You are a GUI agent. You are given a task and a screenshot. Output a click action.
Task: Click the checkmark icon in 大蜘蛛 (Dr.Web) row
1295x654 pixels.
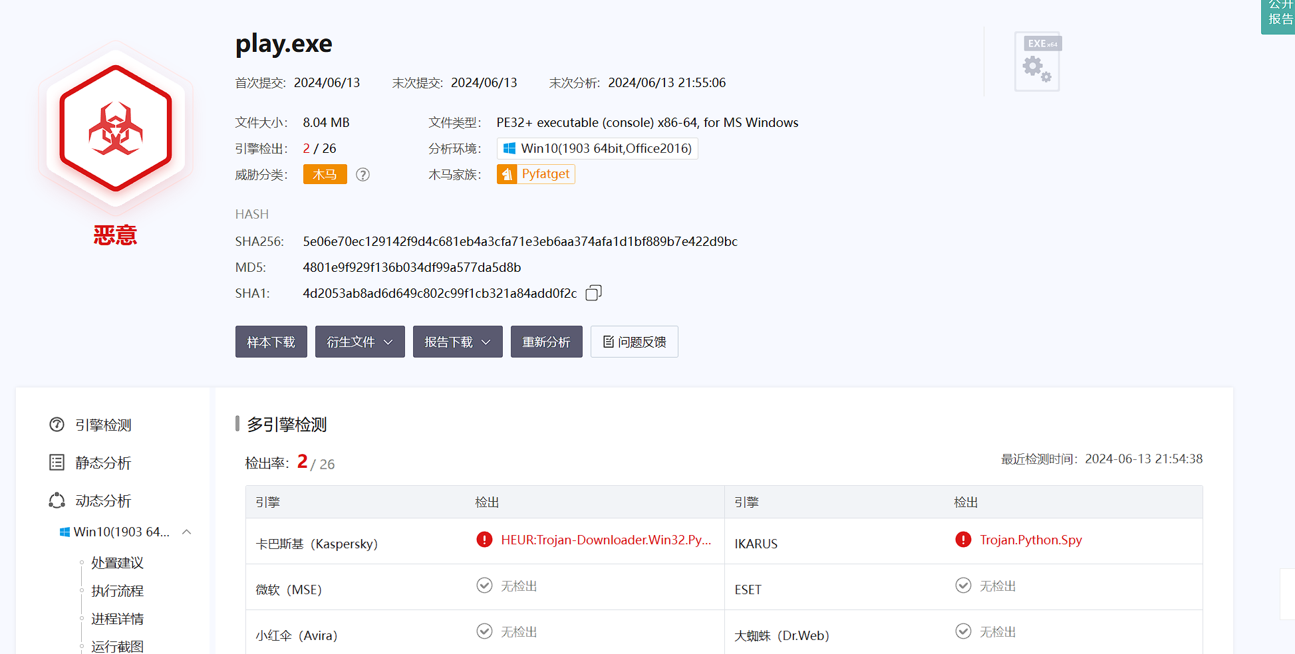(x=963, y=631)
